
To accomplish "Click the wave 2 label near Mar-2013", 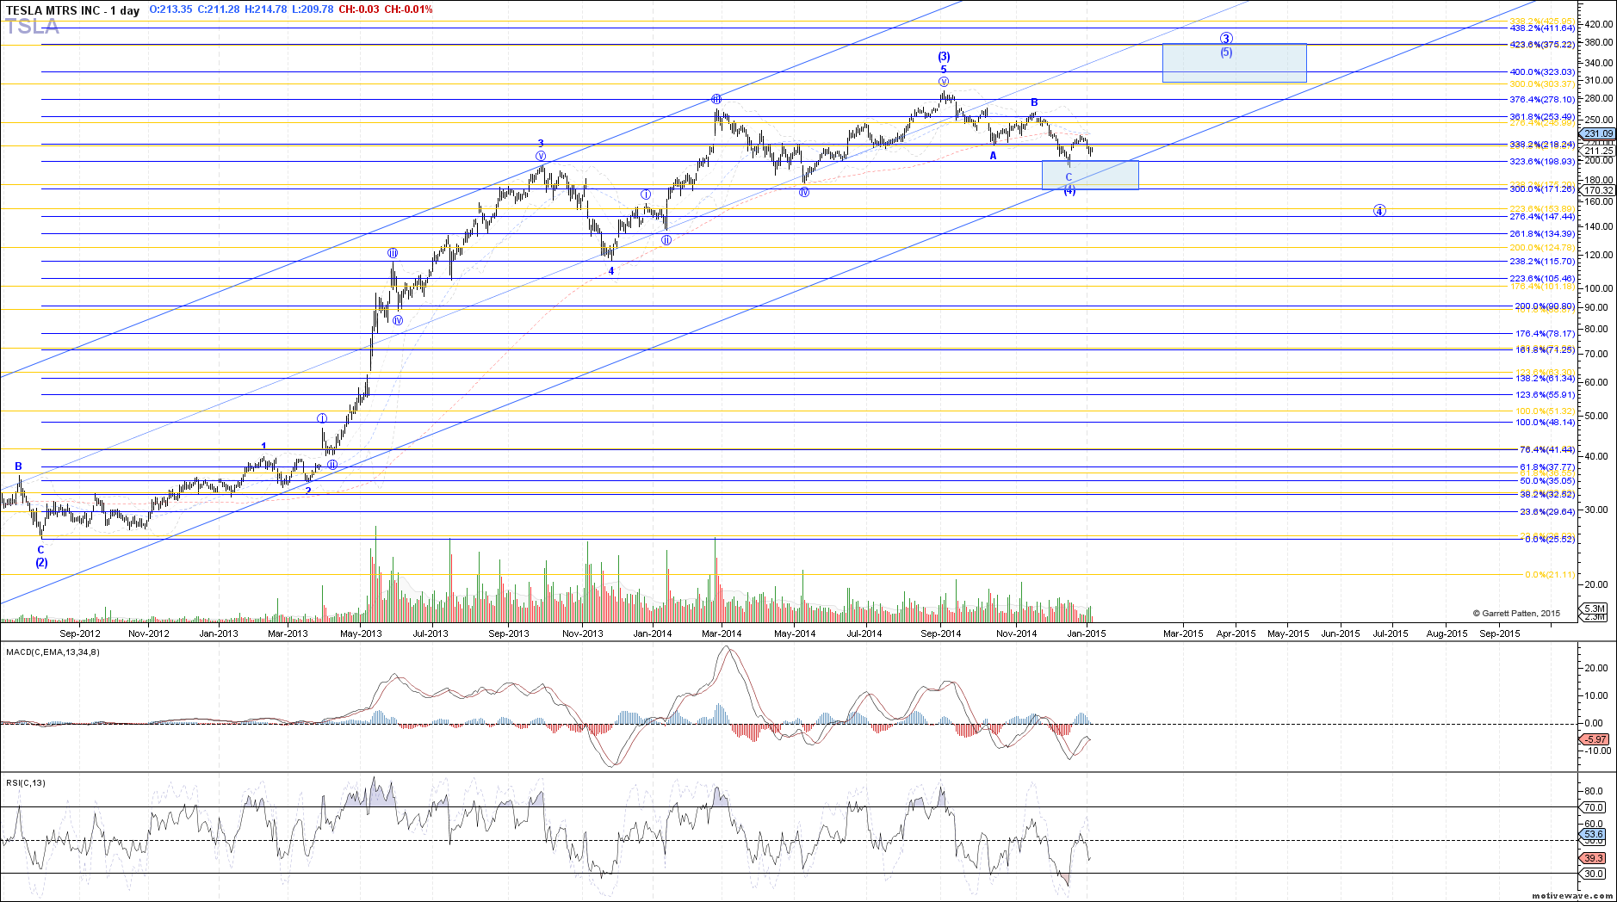I will click(x=307, y=491).
